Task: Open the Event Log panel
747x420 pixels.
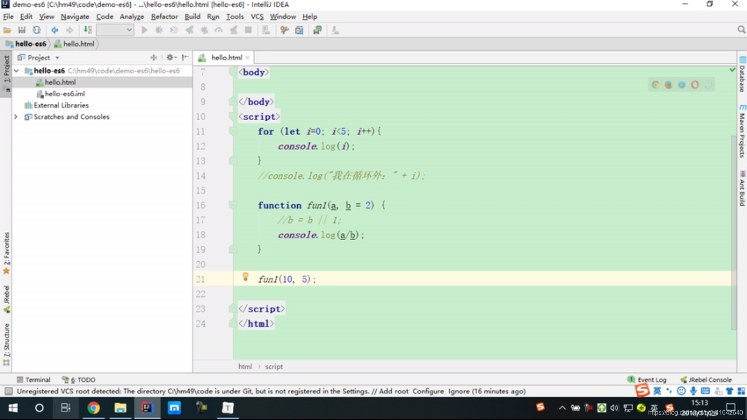Action: (x=647, y=380)
